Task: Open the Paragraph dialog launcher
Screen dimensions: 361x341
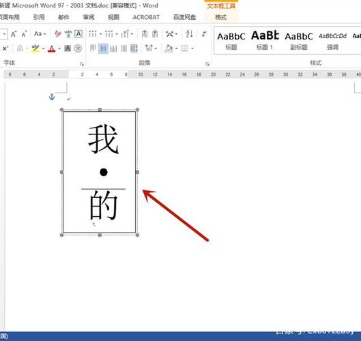Action: point(207,64)
